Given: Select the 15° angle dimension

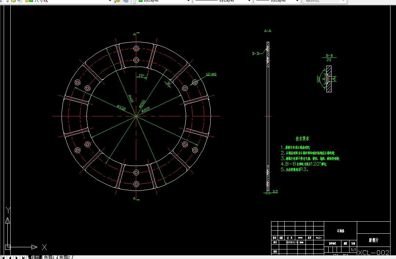Looking at the screenshot, I should point(141,75).
